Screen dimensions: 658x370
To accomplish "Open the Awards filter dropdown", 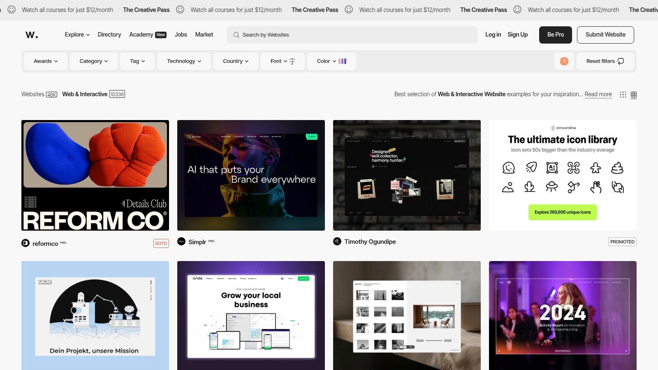I will (46, 61).
